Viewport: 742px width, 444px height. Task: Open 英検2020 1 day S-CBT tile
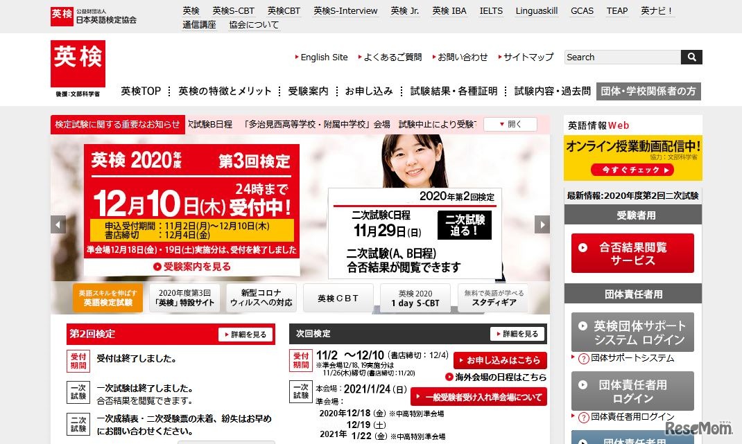pyautogui.click(x=415, y=298)
